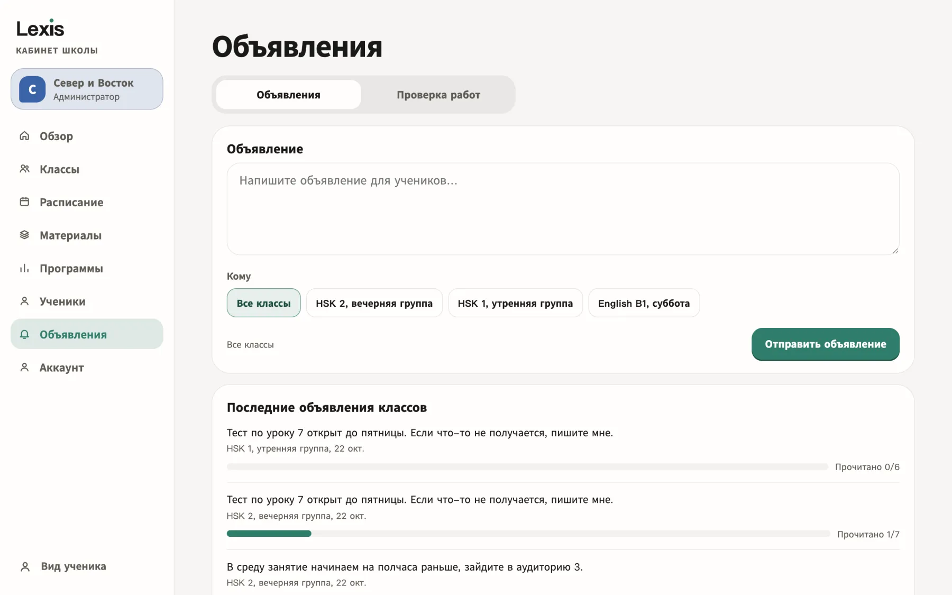
Task: Go to the Классы page
Action: click(87, 169)
